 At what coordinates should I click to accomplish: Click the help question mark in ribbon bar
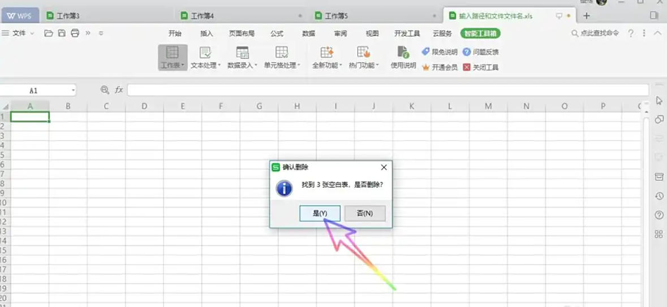[x=631, y=33]
